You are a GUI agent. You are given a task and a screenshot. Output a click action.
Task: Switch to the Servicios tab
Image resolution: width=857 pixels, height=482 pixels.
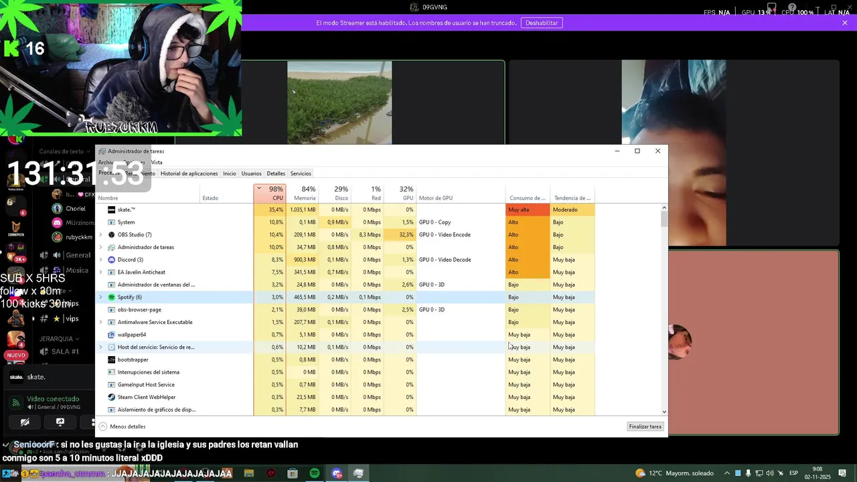[x=301, y=173]
